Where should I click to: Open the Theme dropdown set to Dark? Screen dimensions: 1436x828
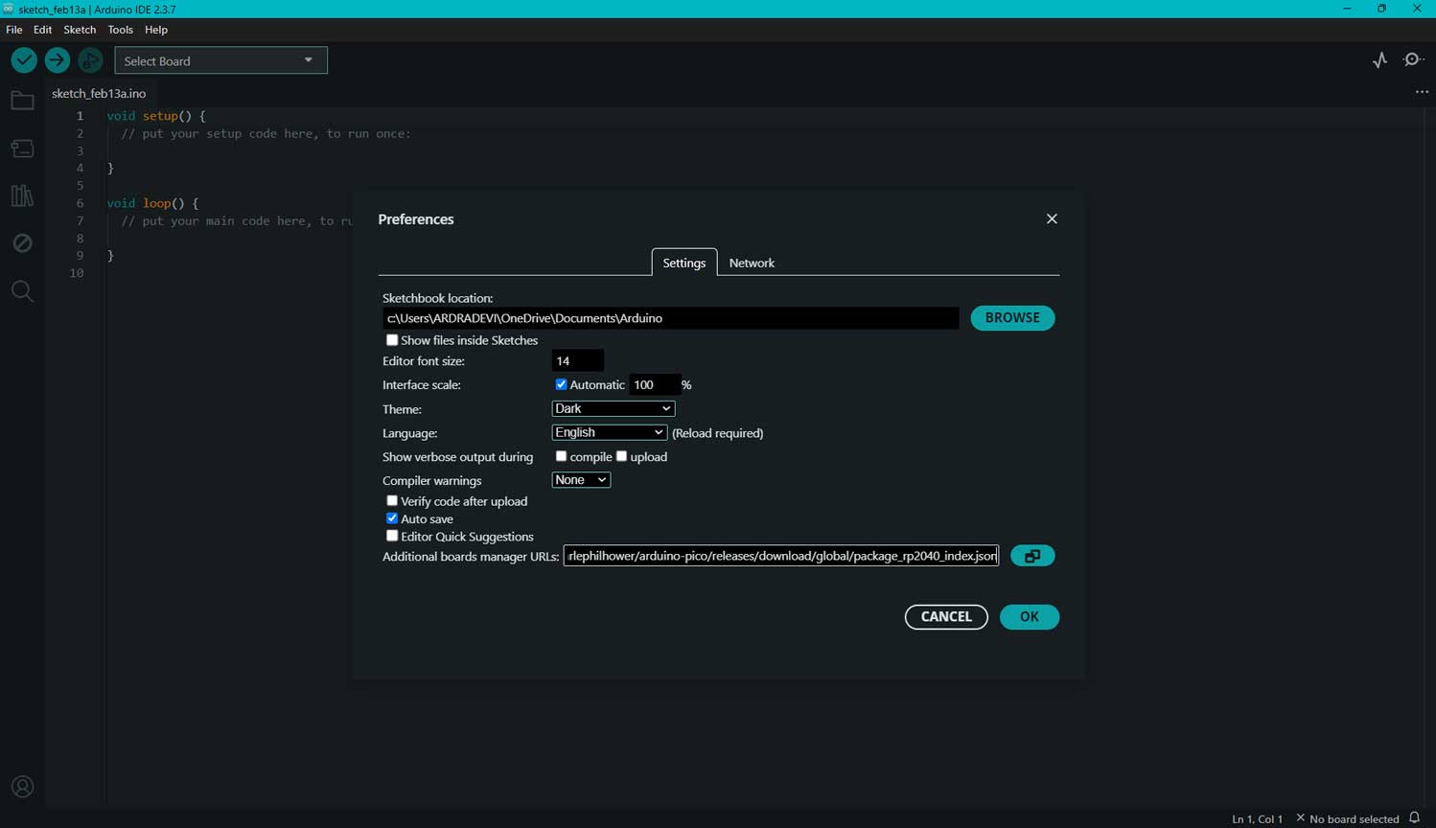(614, 408)
